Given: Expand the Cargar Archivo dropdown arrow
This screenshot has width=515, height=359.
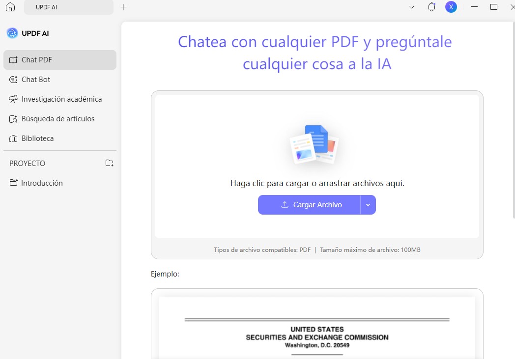Looking at the screenshot, I should point(368,205).
